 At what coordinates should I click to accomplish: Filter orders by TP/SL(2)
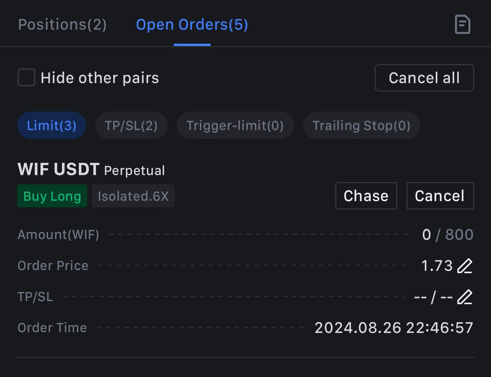(131, 125)
